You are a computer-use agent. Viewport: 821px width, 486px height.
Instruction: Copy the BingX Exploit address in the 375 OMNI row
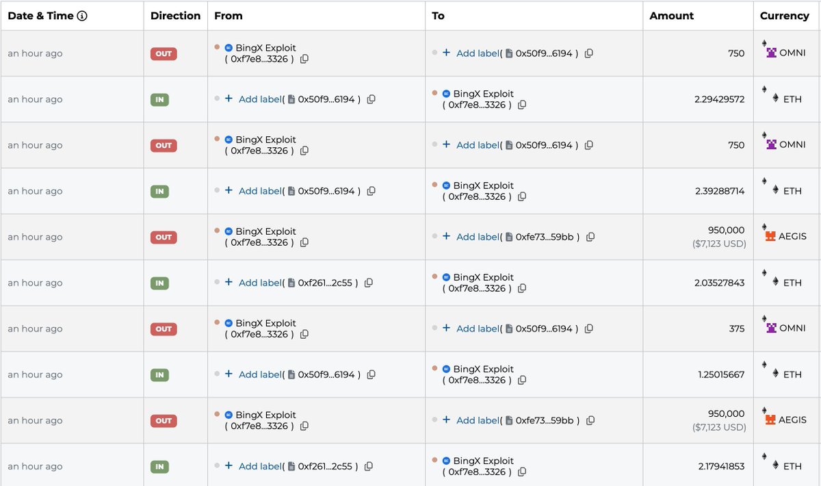coord(304,334)
